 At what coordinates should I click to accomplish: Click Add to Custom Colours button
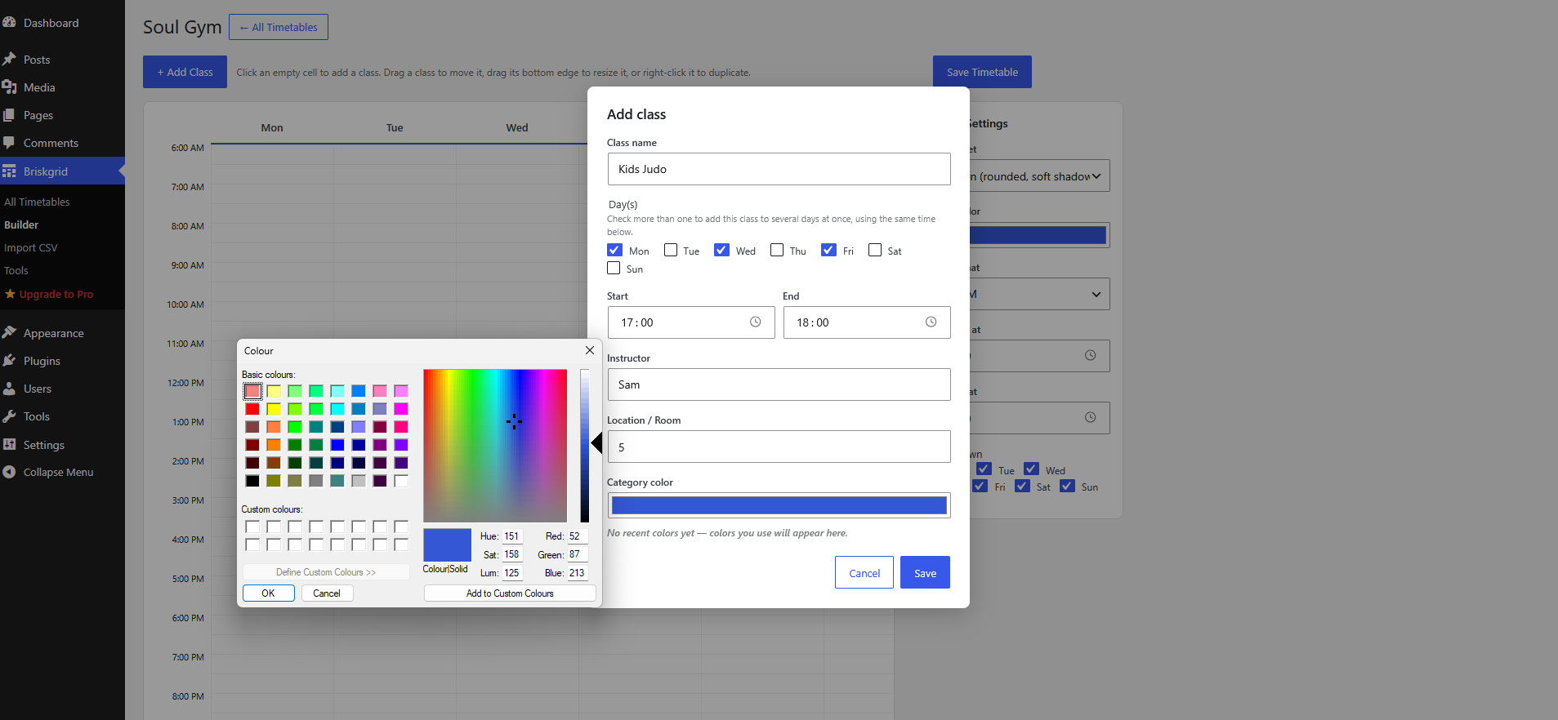coord(510,593)
